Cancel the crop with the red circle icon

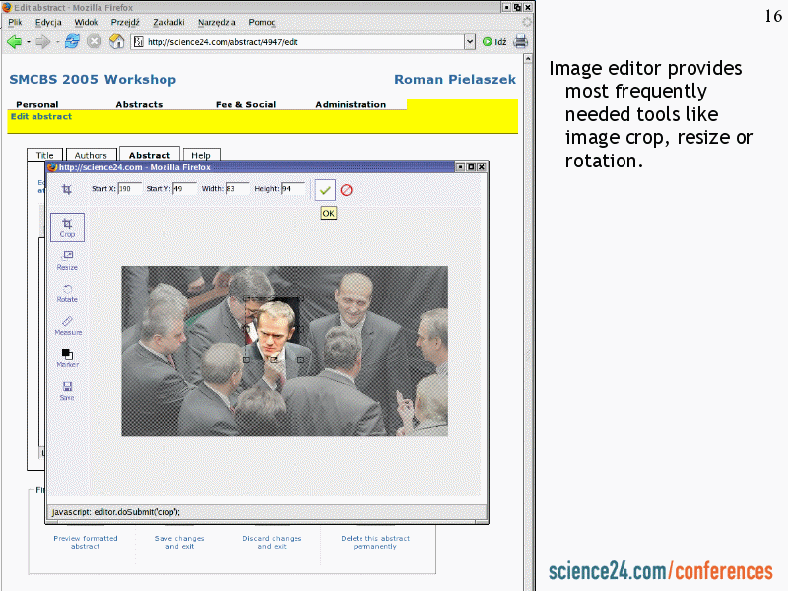click(347, 189)
